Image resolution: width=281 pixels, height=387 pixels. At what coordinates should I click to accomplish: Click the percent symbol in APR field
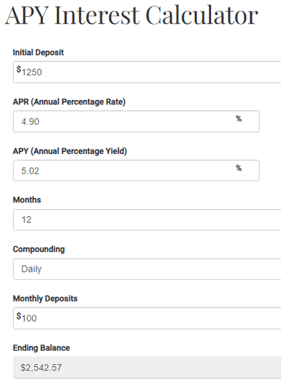coord(239,118)
